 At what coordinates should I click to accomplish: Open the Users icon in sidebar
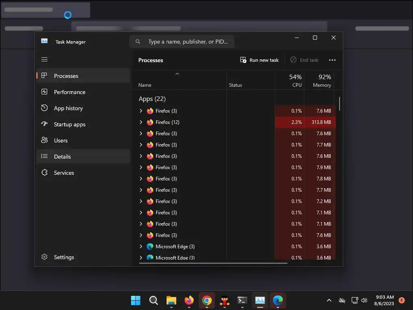click(44, 140)
